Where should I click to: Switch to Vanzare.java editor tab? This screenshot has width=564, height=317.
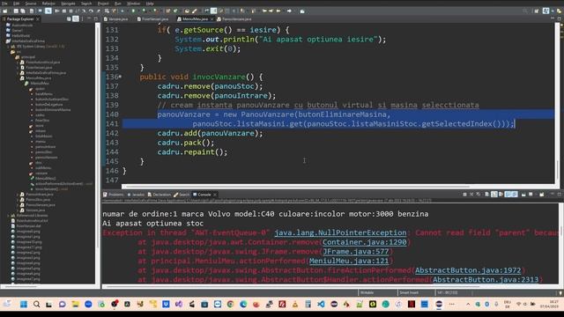click(115, 18)
